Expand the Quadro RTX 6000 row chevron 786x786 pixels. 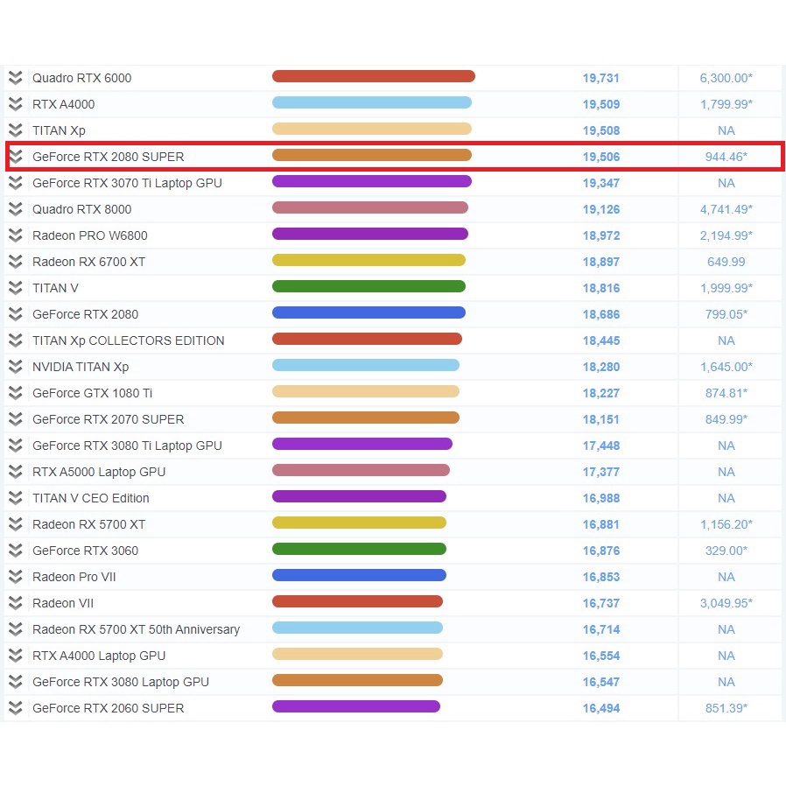coord(16,78)
